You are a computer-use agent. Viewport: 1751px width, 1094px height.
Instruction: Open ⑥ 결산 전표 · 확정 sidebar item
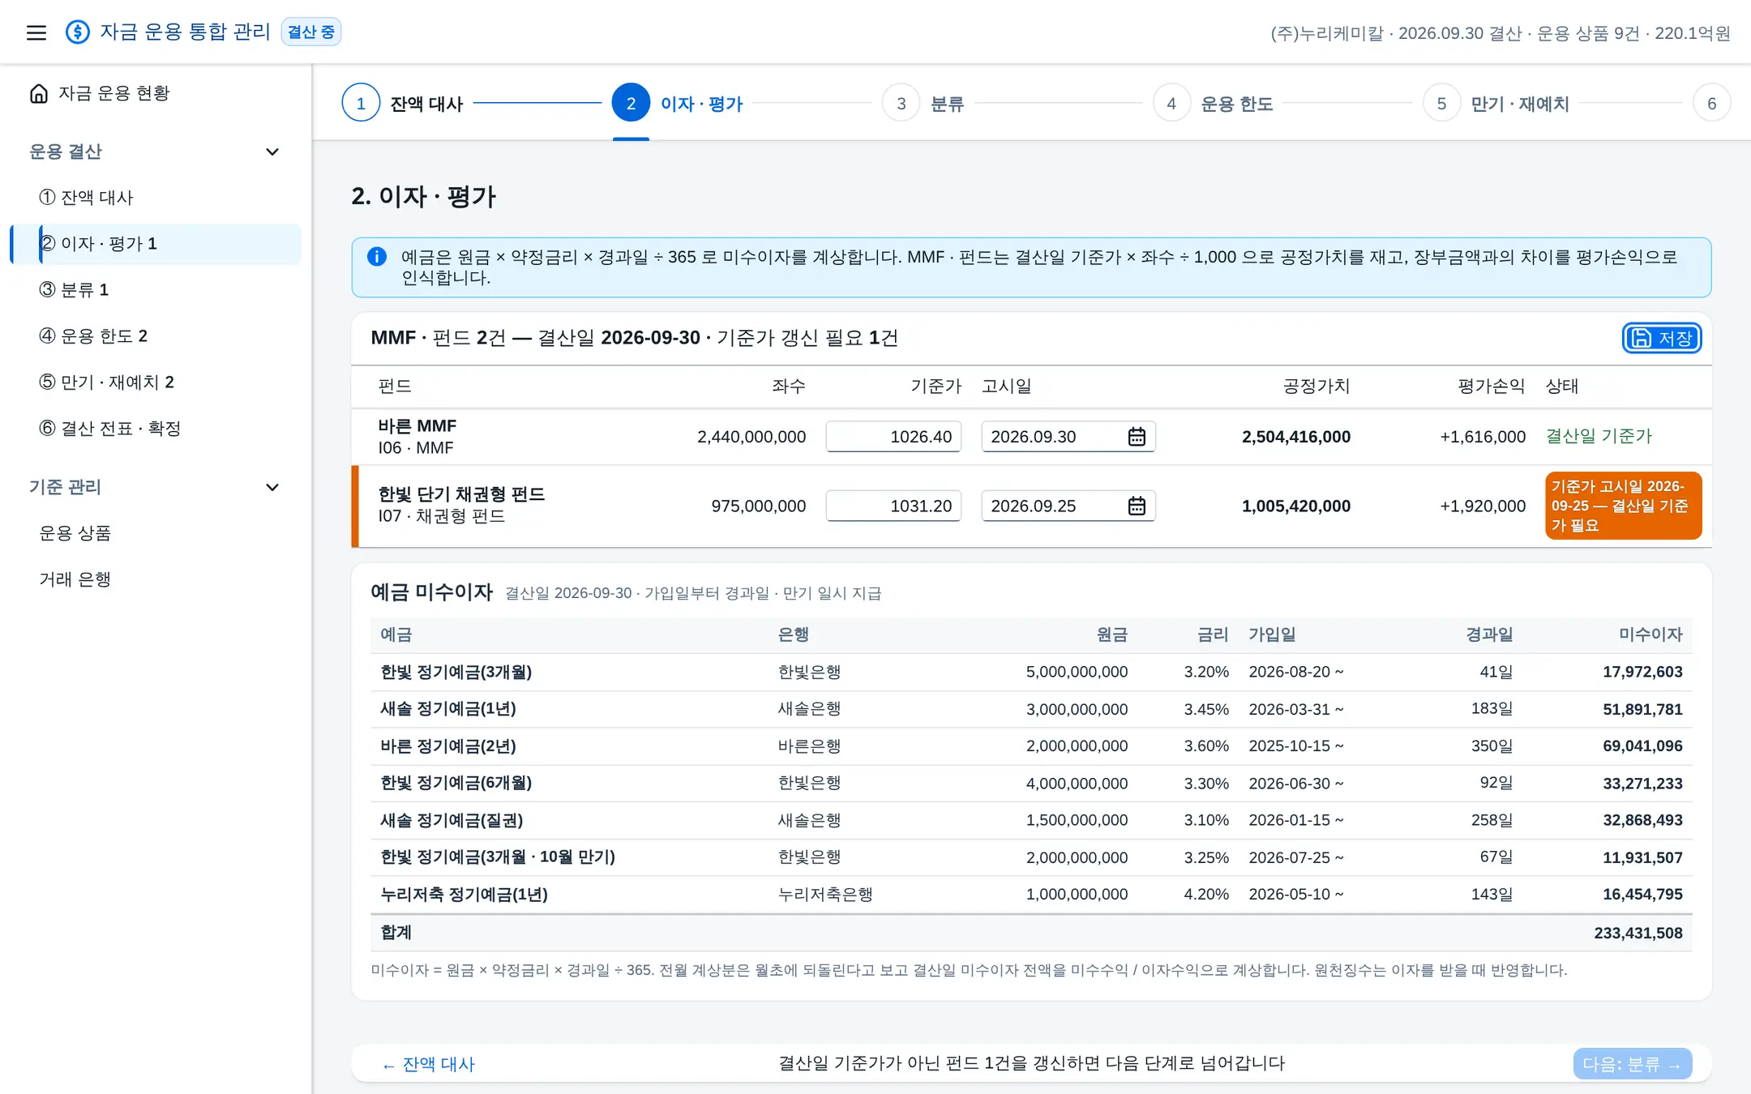click(156, 429)
